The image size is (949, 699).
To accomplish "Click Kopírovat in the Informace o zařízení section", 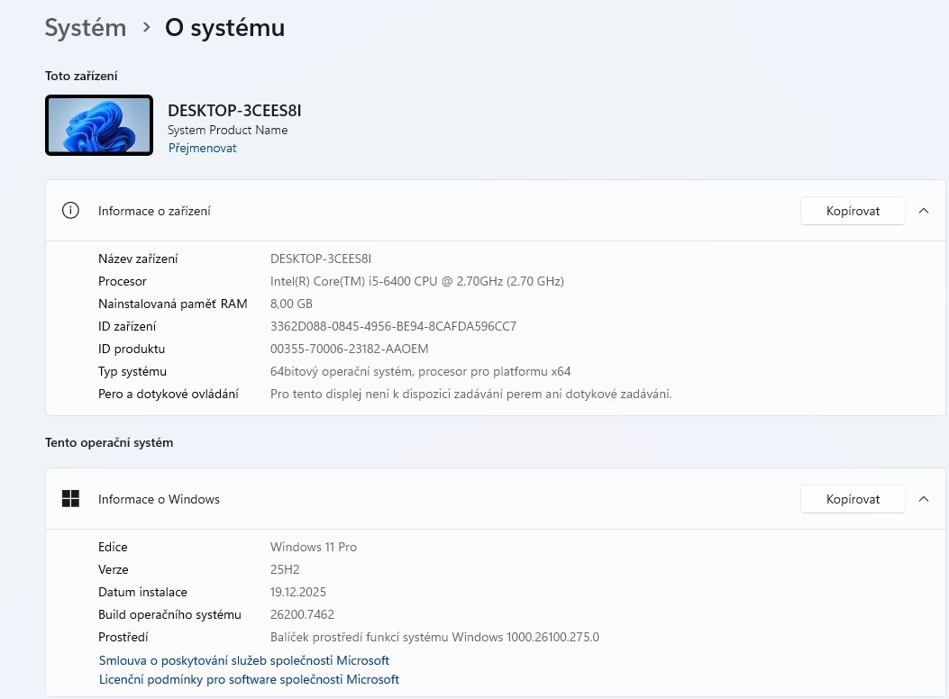I will pyautogui.click(x=852, y=210).
